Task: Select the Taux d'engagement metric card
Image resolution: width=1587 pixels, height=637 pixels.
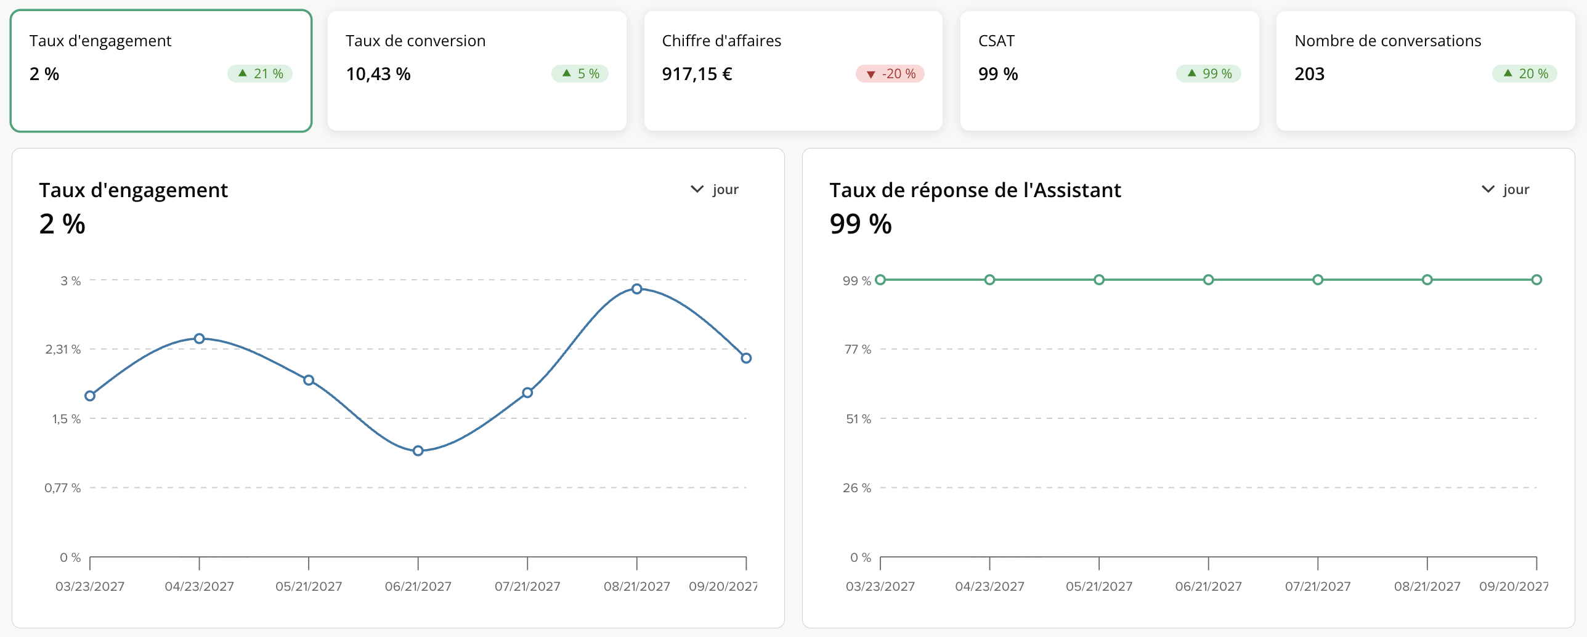Action: tap(161, 71)
